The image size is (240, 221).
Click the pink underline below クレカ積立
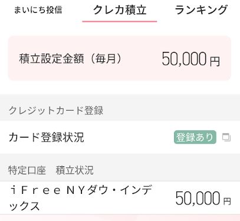pyautogui.click(x=120, y=21)
